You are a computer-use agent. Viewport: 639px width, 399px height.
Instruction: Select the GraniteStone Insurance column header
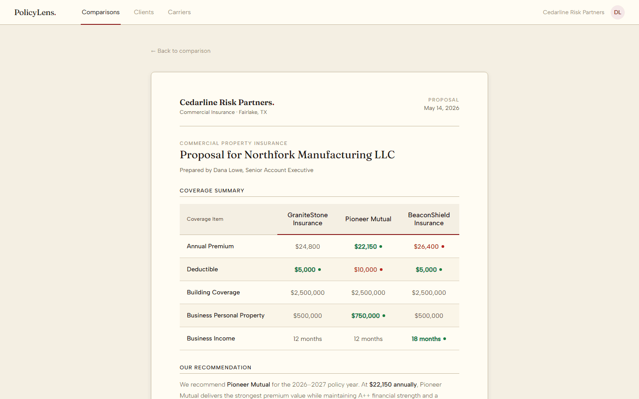click(308, 219)
